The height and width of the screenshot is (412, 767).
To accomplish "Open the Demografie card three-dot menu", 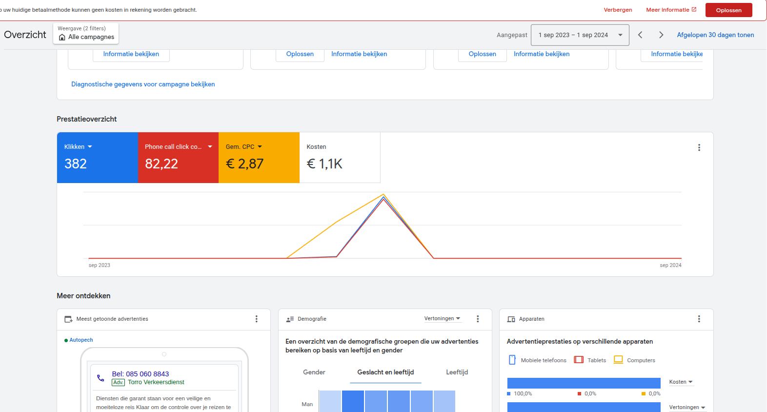I will pos(478,319).
